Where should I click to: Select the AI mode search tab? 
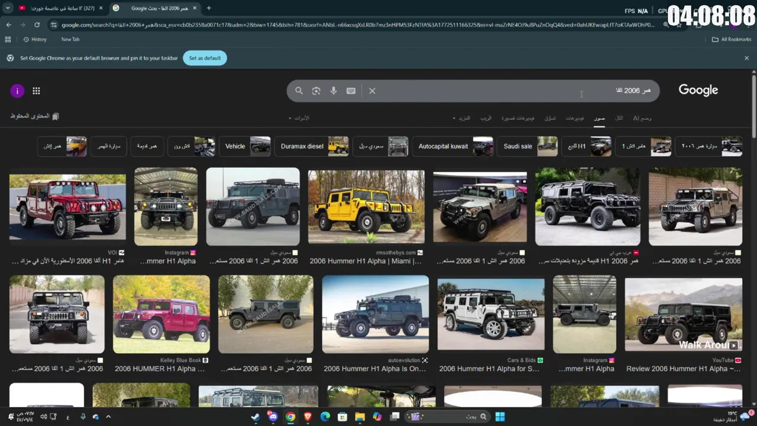pos(642,118)
